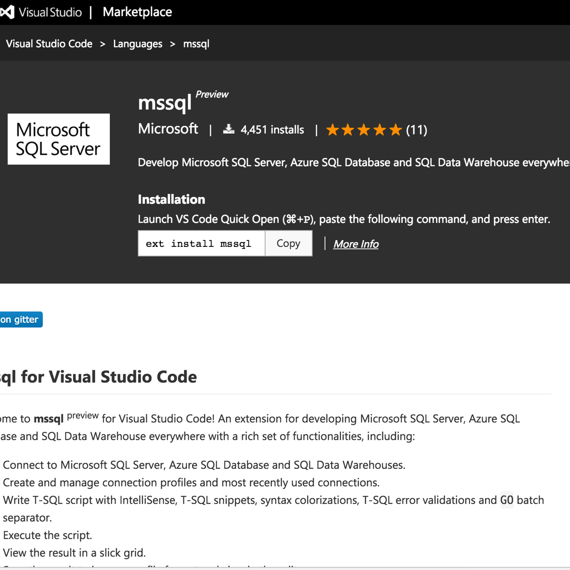
Task: Go to Visual Studio Code breadcrumb
Action: pos(49,44)
